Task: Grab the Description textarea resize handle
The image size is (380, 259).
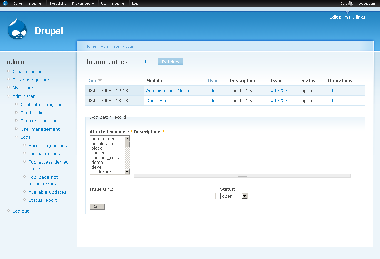Action: 242,176
